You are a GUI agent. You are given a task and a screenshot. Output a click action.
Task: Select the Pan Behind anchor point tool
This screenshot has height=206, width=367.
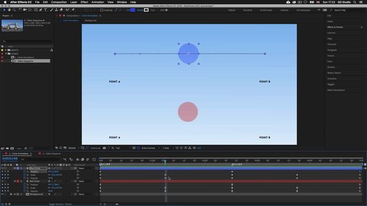point(30,10)
